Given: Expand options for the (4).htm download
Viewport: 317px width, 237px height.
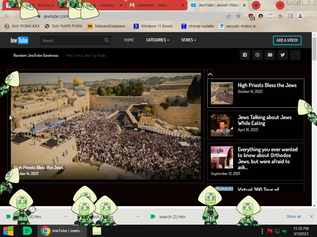Looking at the screenshot, I should click(66, 217).
